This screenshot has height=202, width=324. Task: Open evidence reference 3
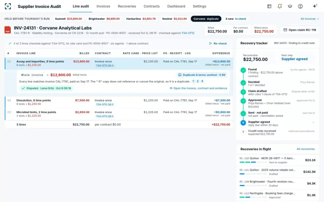(x=202, y=81)
